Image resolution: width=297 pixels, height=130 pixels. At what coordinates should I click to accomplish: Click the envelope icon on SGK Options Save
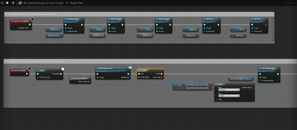(130, 67)
